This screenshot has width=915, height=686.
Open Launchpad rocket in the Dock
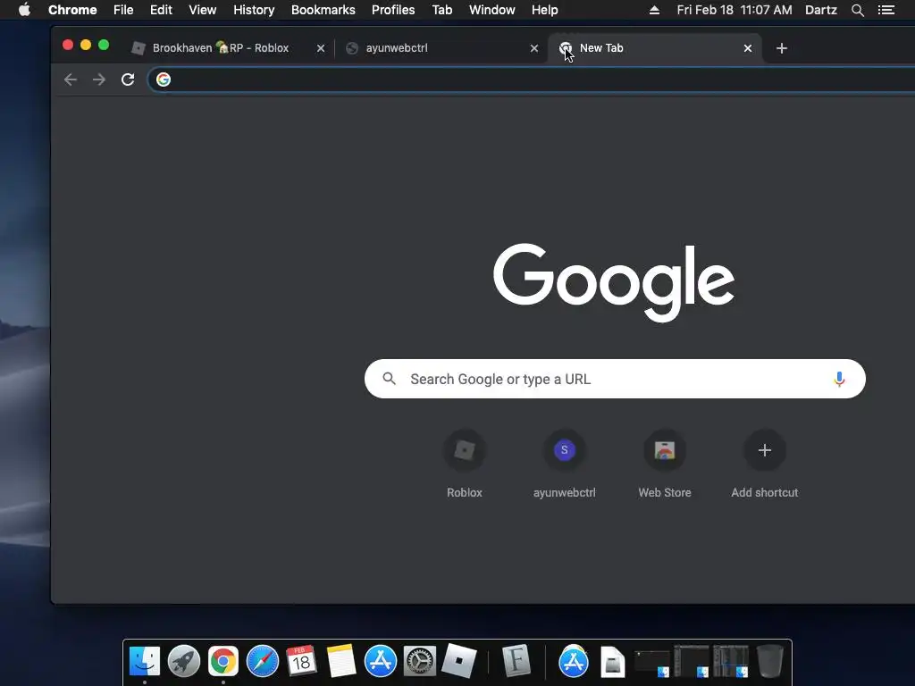[184, 661]
